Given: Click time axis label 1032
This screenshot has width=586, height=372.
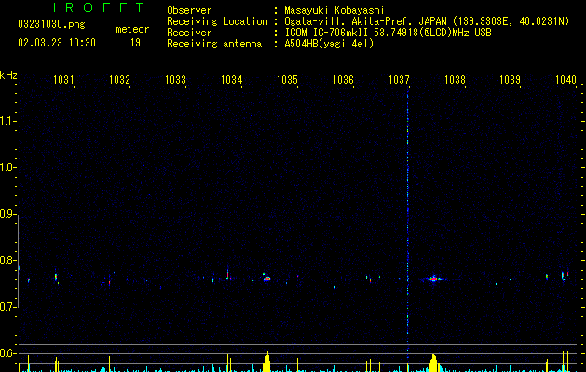Looking at the screenshot, I should click(119, 79).
